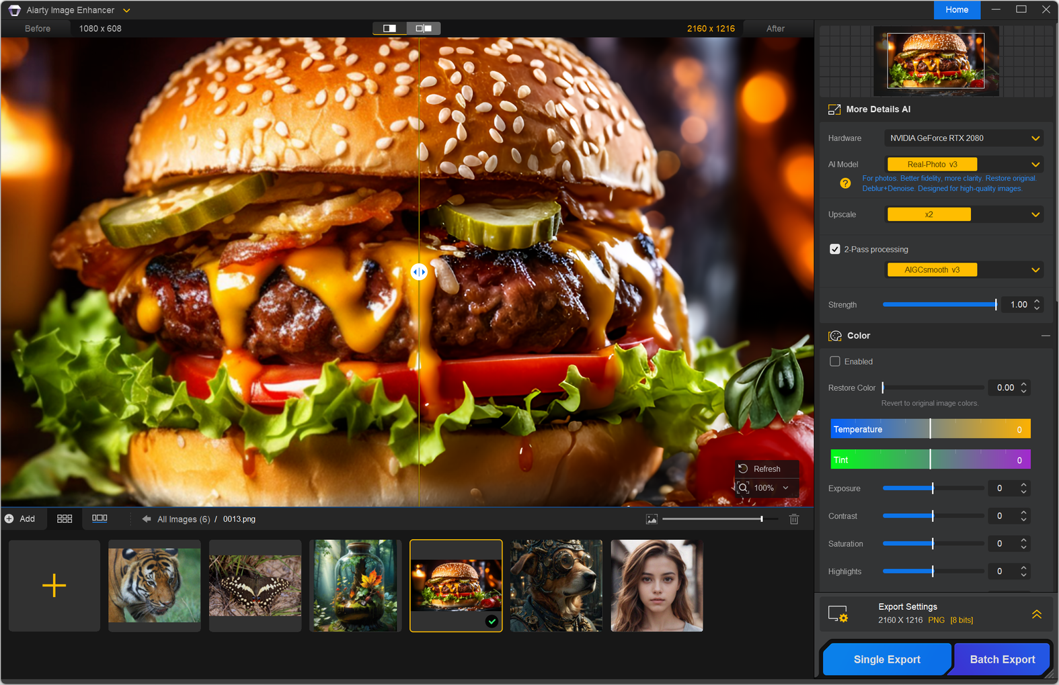Screen dimensions: 1059x685
Task: Click the Contrast slider
Action: pyautogui.click(x=933, y=516)
